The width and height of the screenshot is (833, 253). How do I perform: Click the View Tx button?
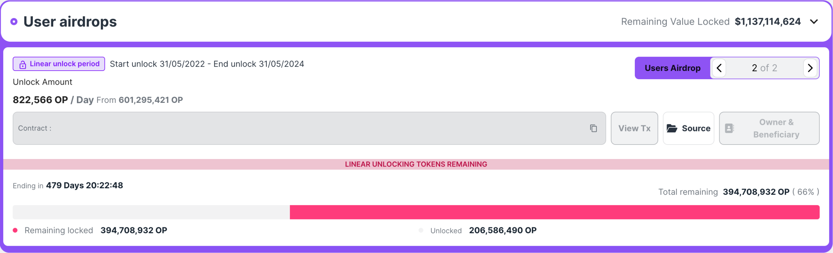(x=634, y=128)
